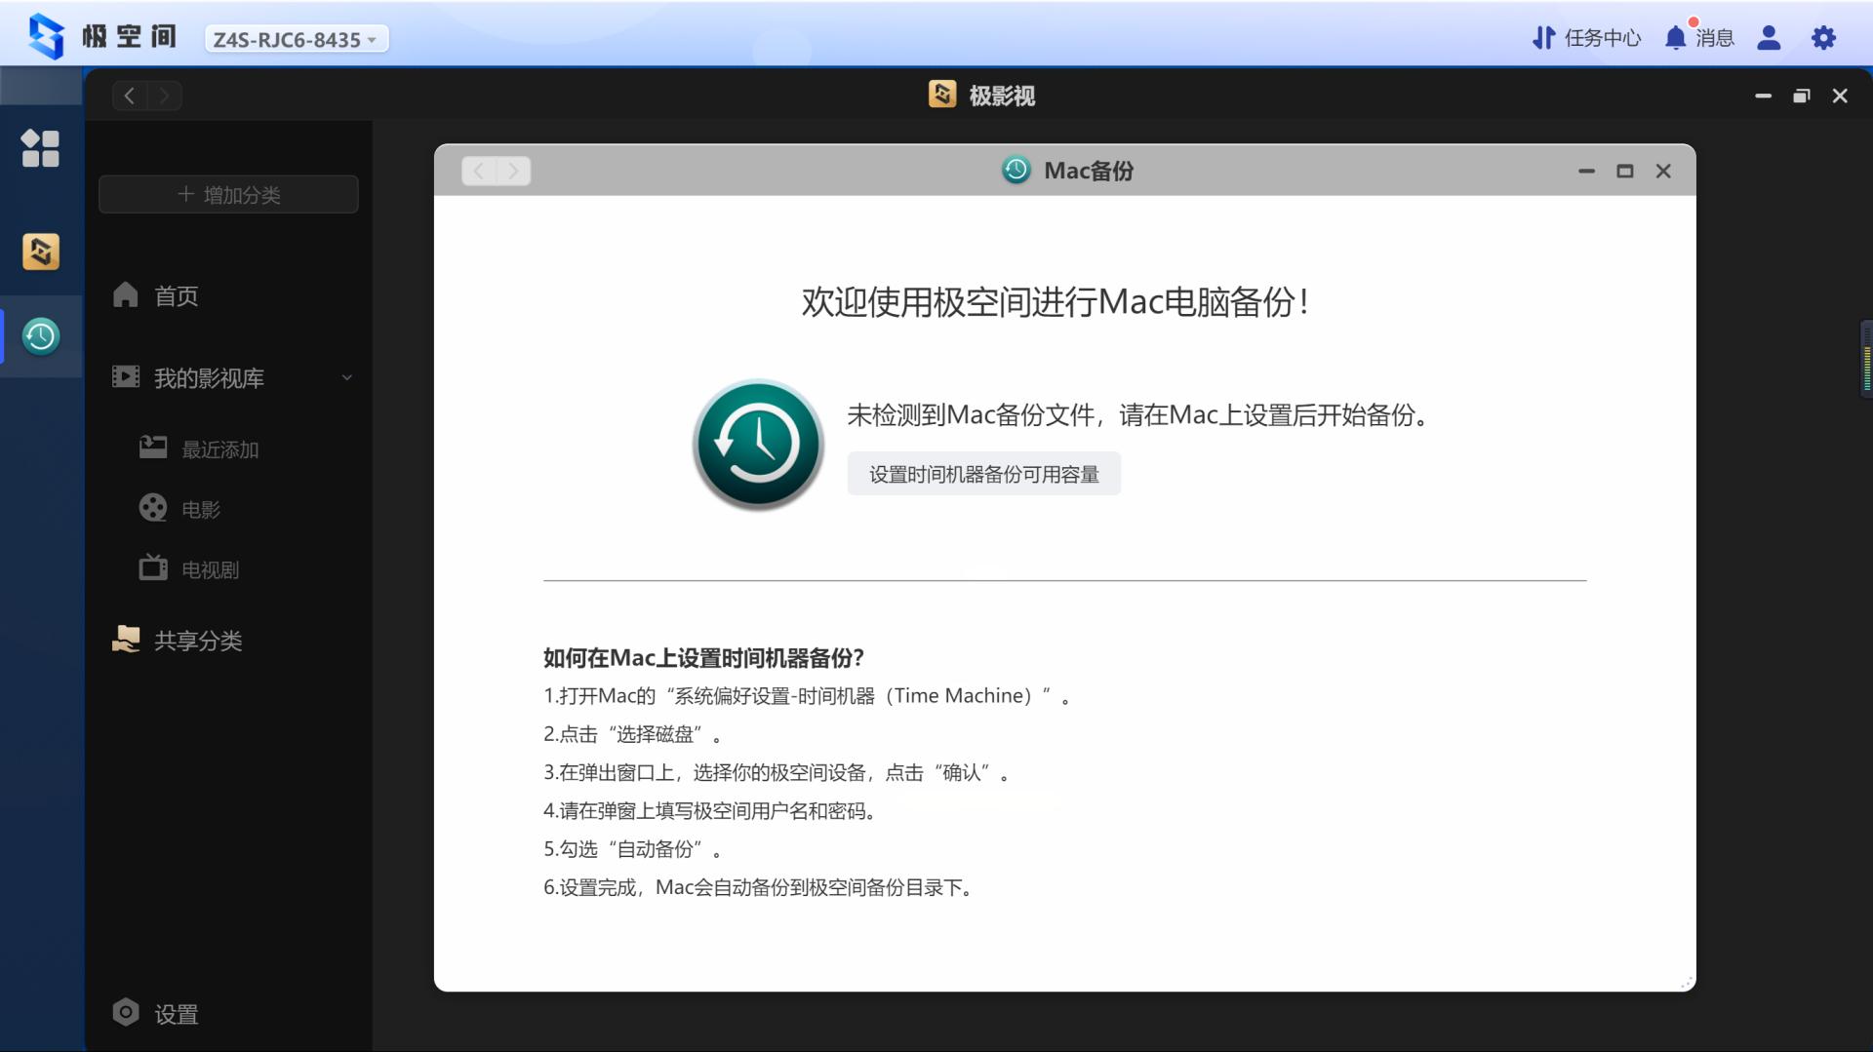The image size is (1873, 1052).
Task: Click the +增加分类 button
Action: (228, 194)
